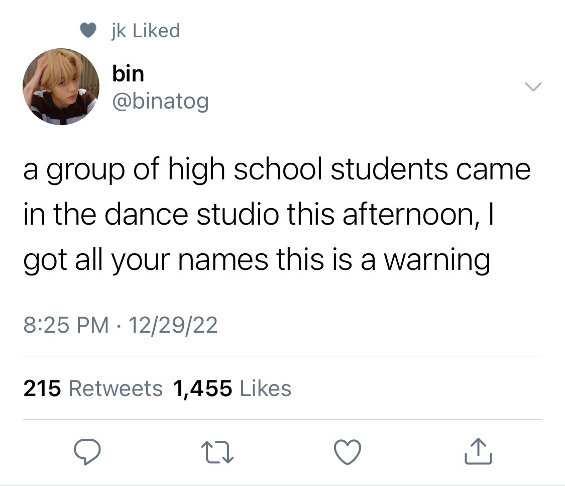
Task: Select the line 'a group of high school students came'
Action: point(277,170)
